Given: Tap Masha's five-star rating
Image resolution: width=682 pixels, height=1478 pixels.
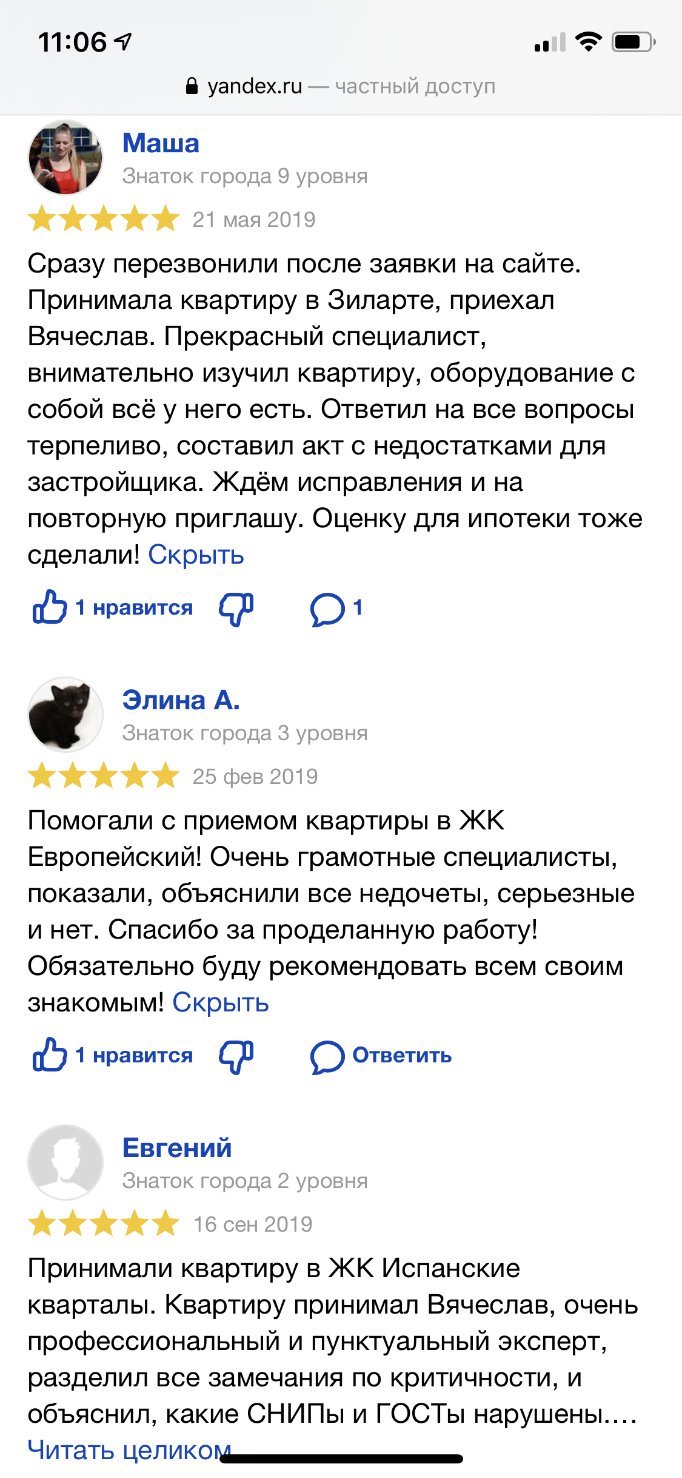Looking at the screenshot, I should tap(104, 219).
